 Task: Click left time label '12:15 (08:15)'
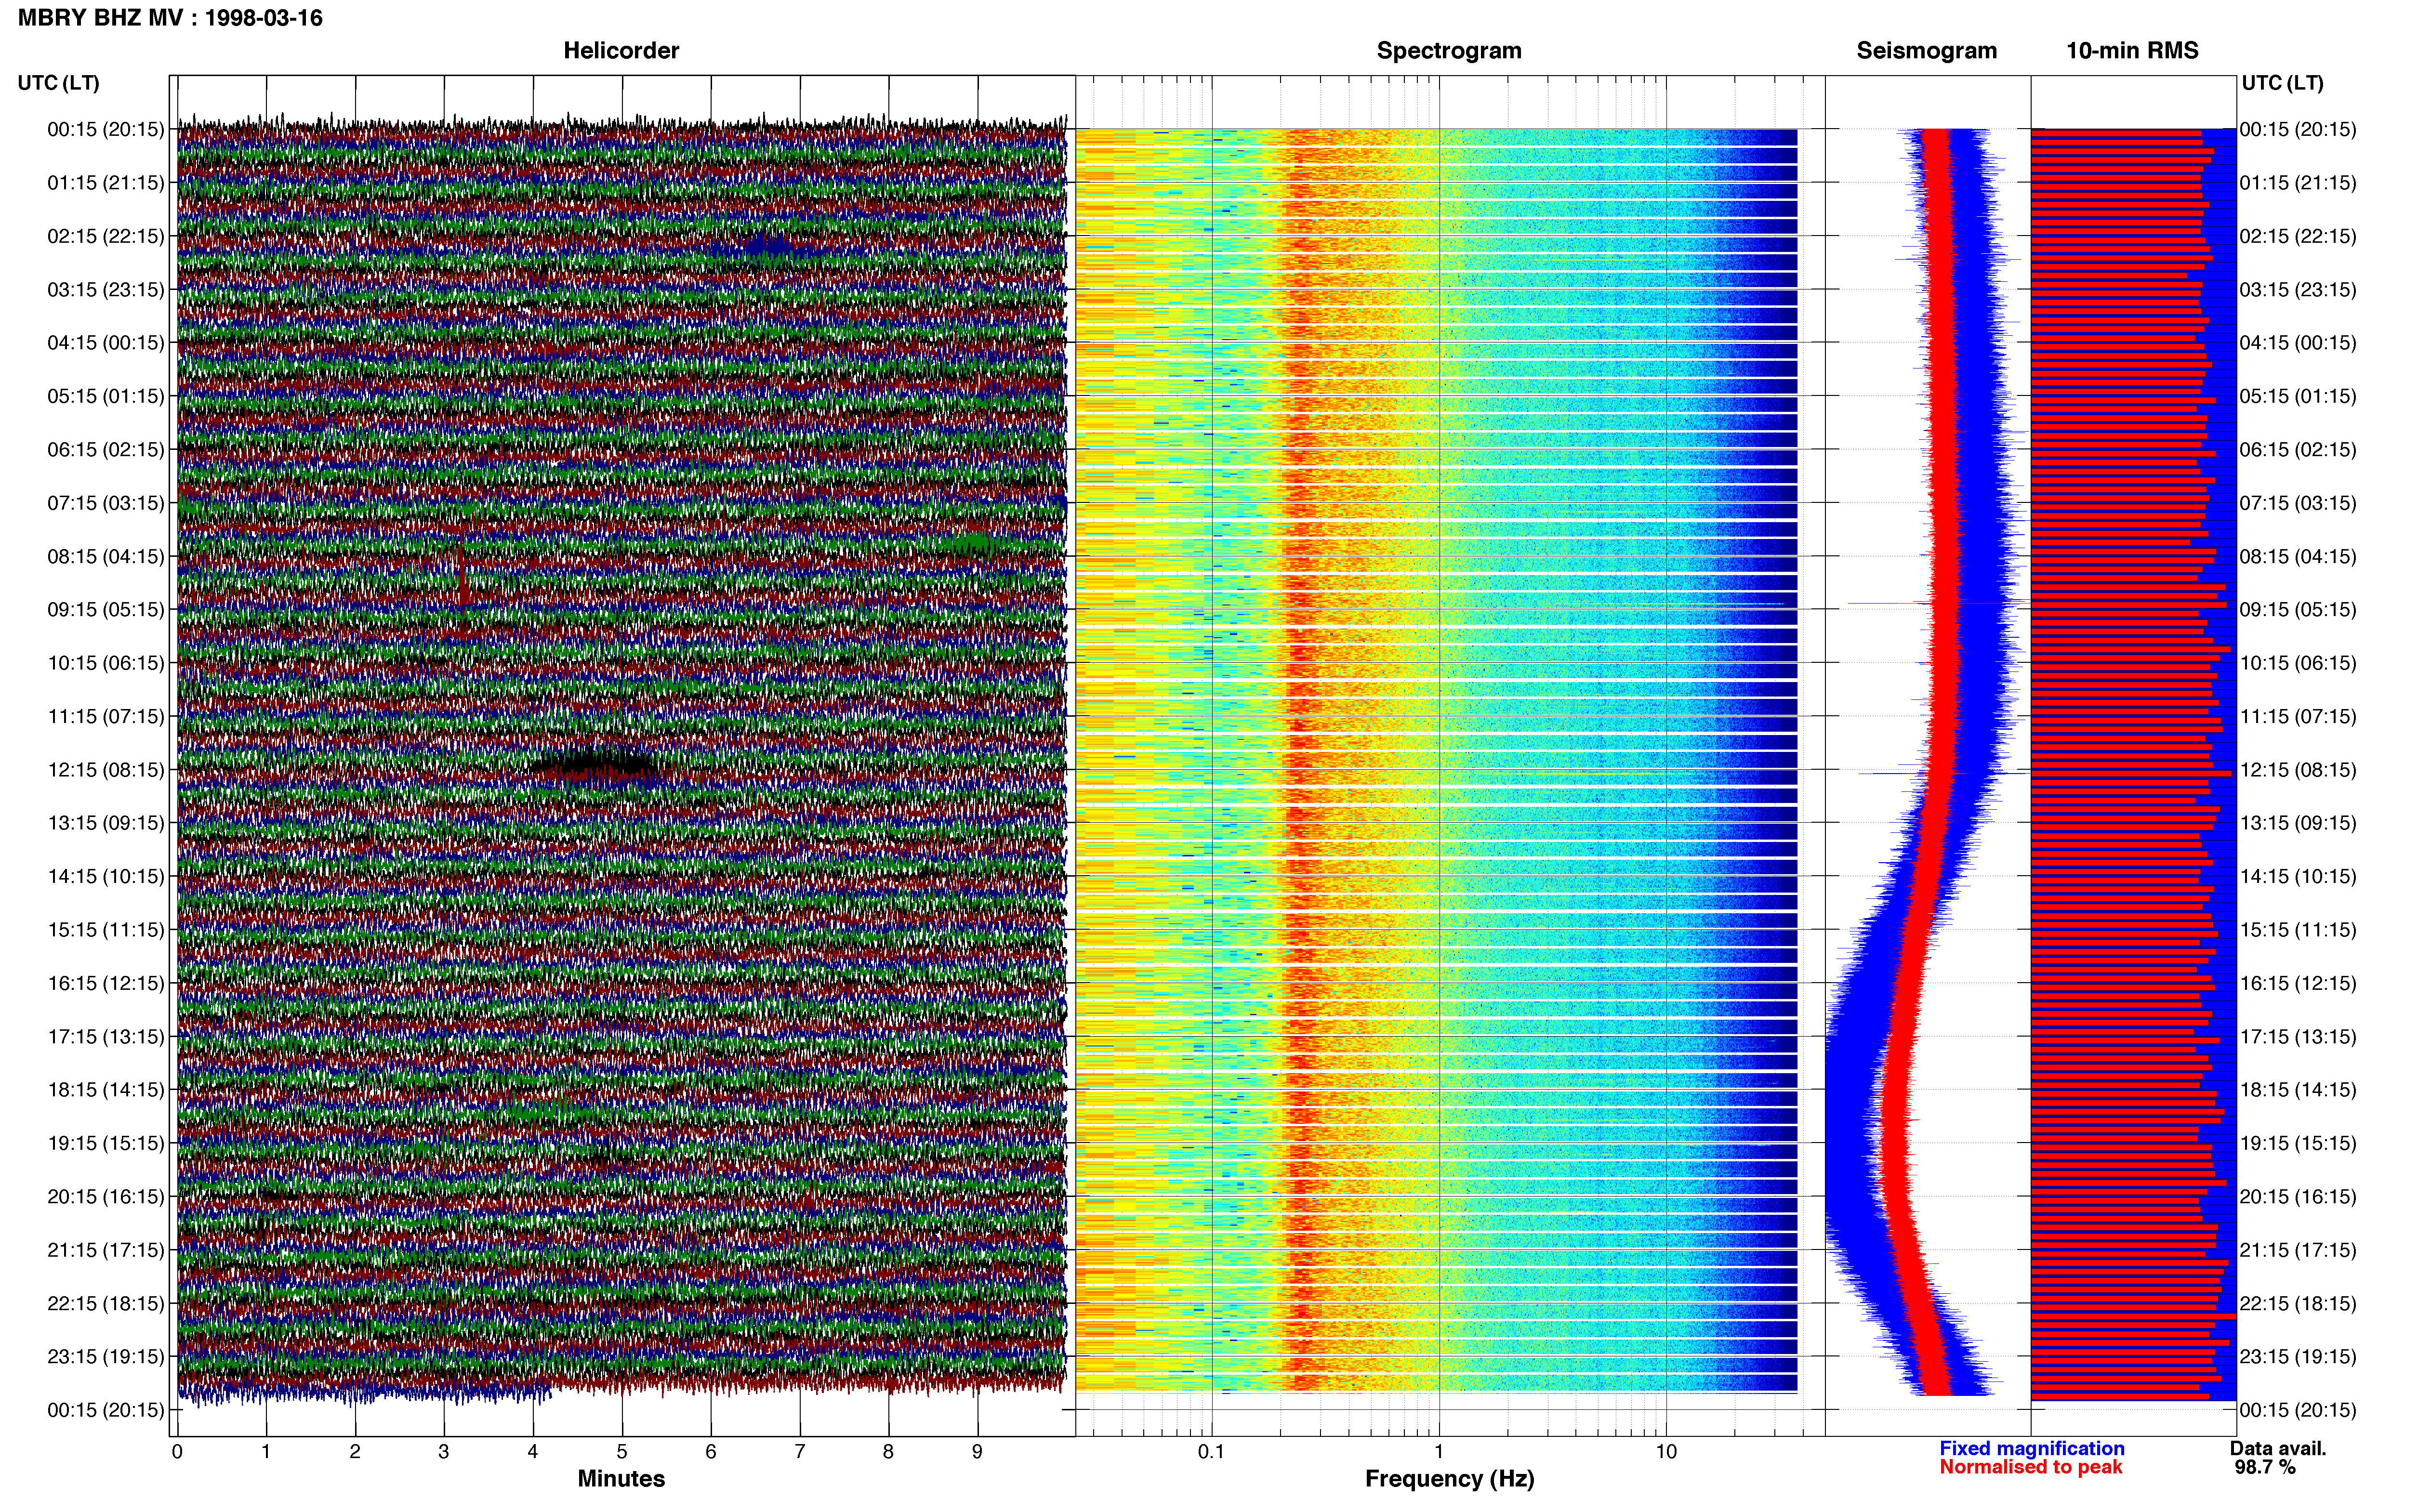click(x=105, y=770)
